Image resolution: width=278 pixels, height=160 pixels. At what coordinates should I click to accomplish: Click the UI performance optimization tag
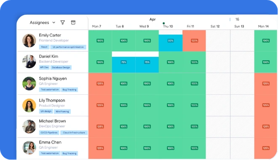click(x=68, y=47)
